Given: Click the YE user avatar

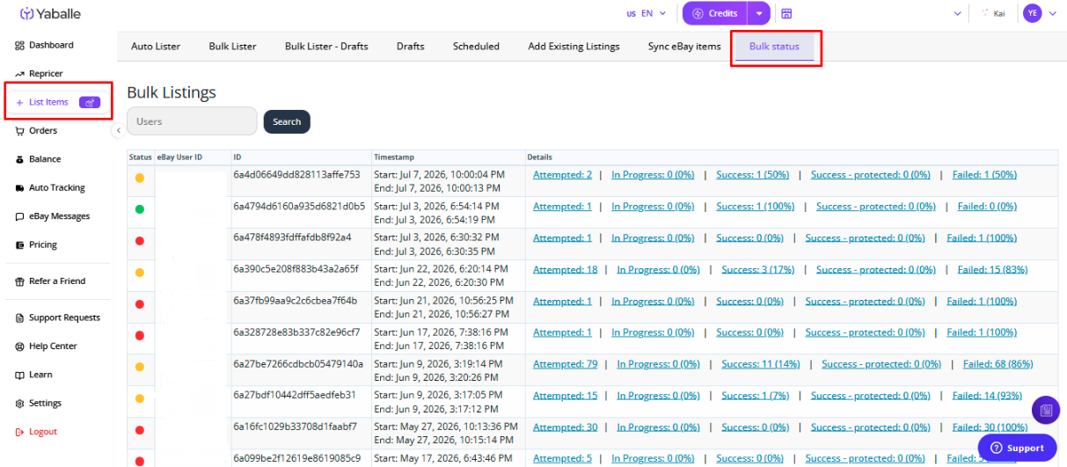Looking at the screenshot, I should tap(1033, 13).
